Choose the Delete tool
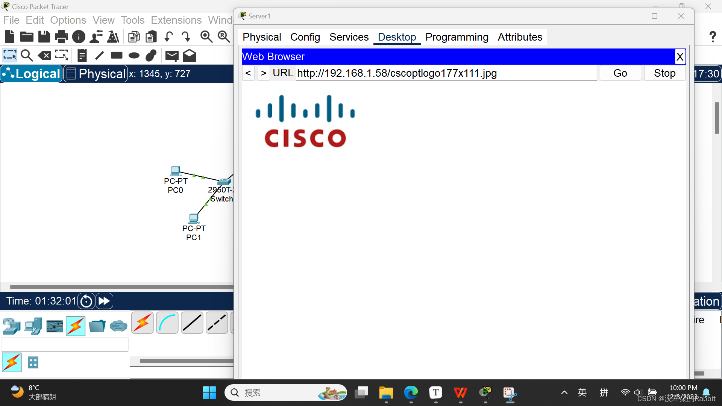Image resolution: width=722 pixels, height=406 pixels. point(44,56)
